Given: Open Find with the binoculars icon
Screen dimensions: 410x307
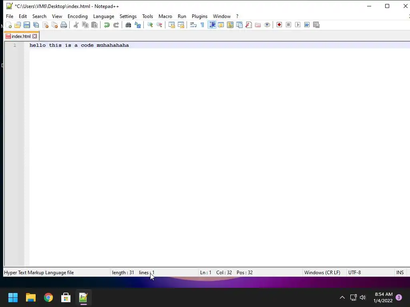Looking at the screenshot, I should click(x=128, y=25).
